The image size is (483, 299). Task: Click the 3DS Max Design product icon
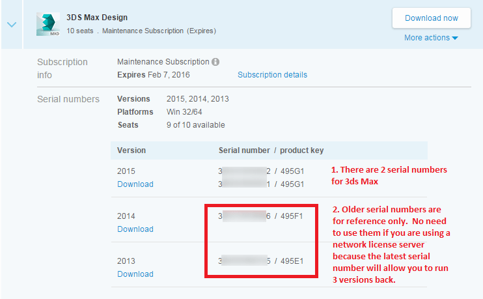tap(48, 24)
